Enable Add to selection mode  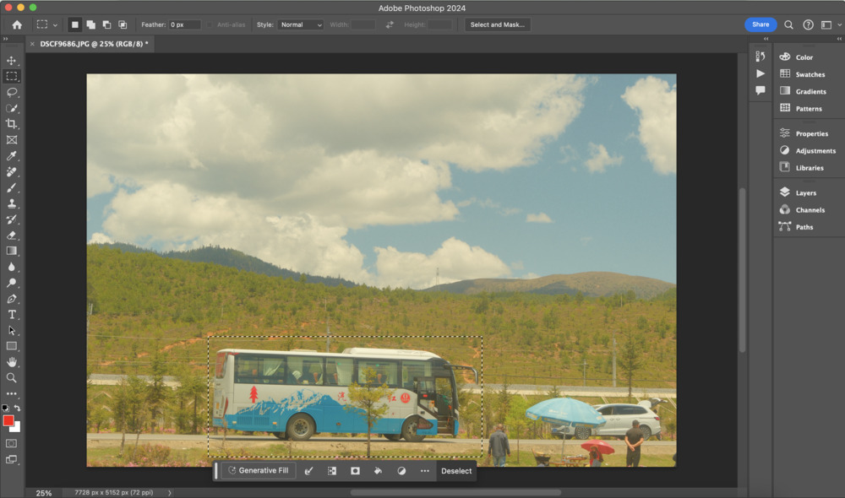point(90,24)
